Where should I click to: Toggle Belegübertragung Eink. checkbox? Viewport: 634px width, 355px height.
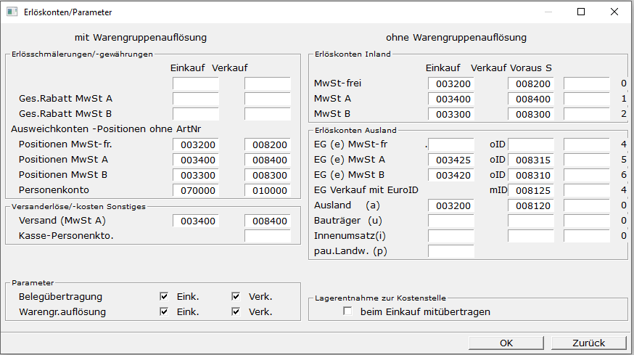pyautogui.click(x=164, y=296)
